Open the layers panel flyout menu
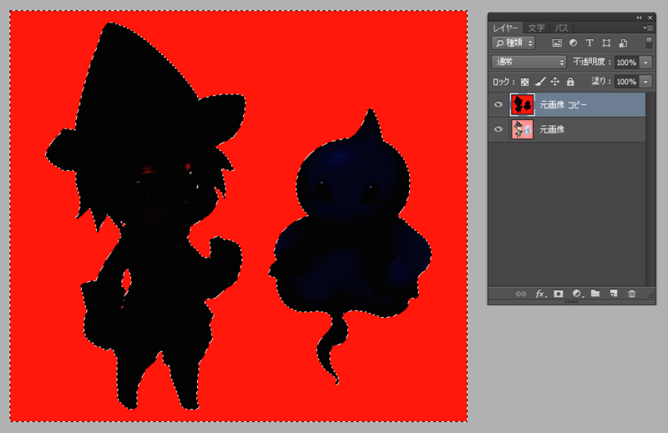 [648, 28]
